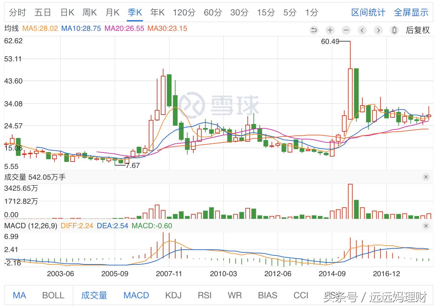
Task: Switch to the 年K yearly chart tab
Action: tap(157, 12)
